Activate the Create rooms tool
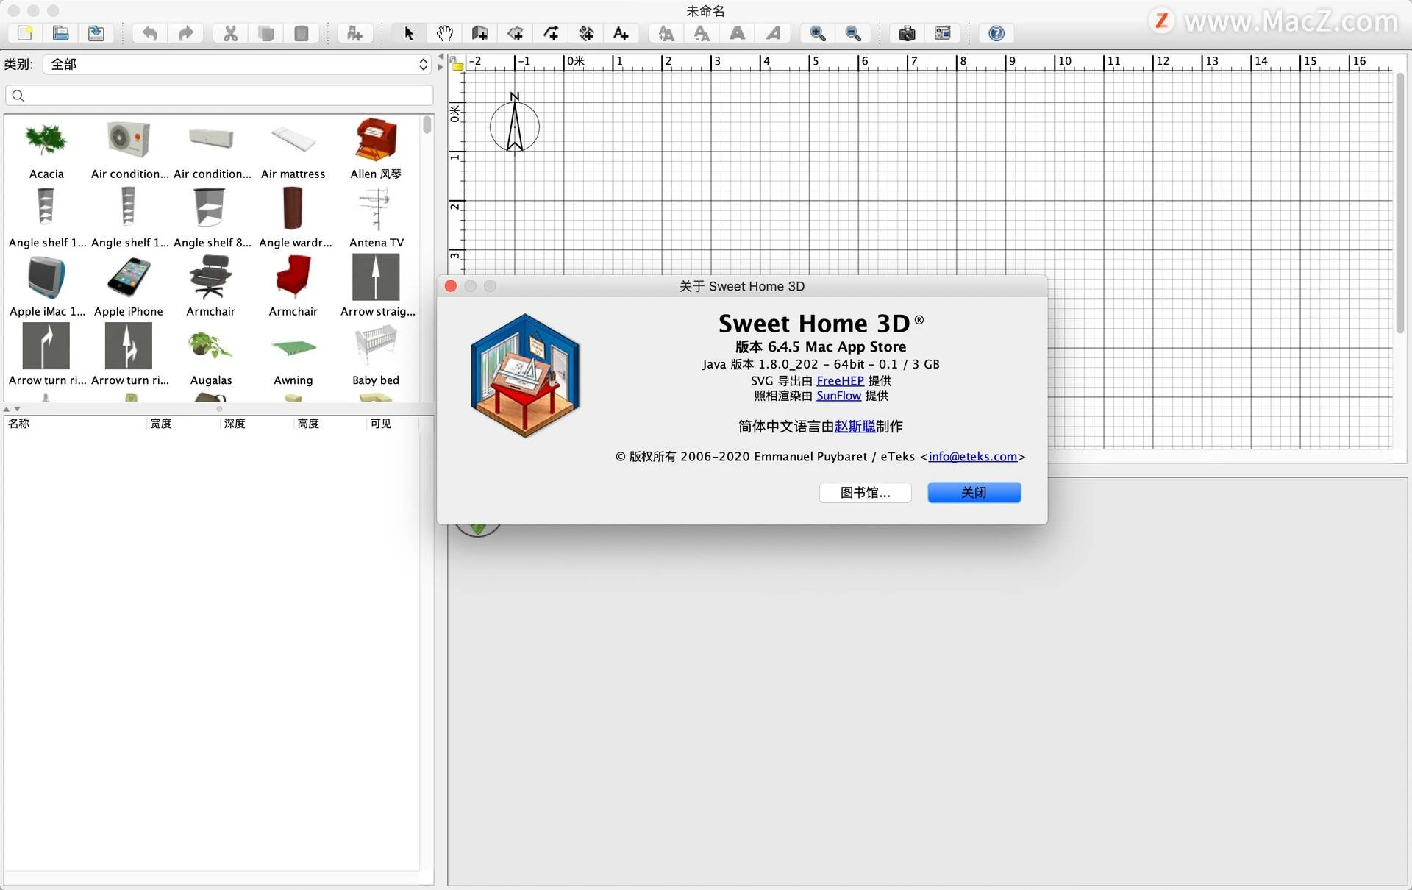Screen dimensions: 1412x890 click(x=516, y=33)
